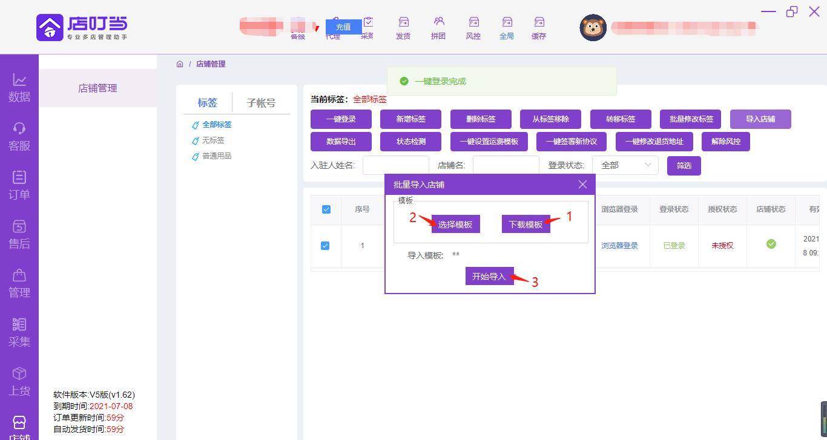
Task: Toggle the select-all checkbox in table header
Action: (x=326, y=209)
